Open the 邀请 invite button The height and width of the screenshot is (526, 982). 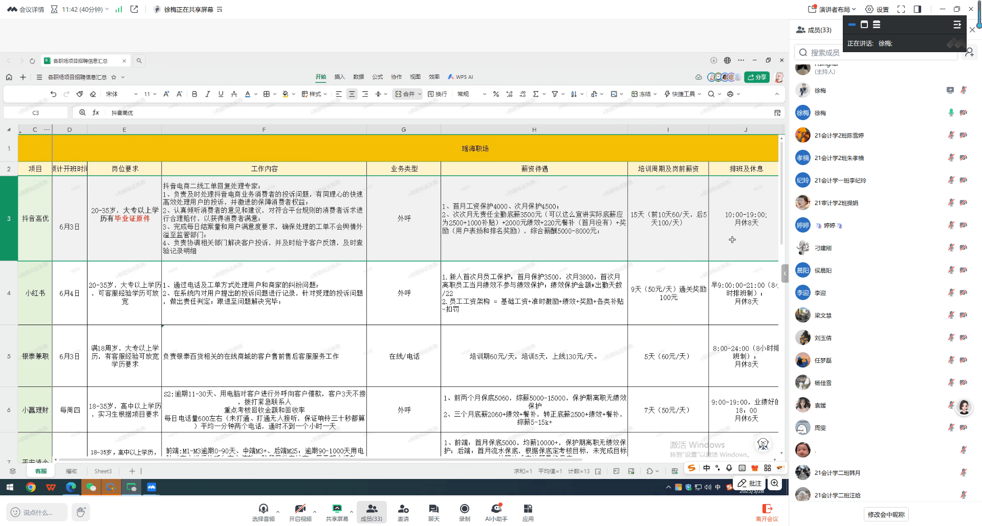point(403,512)
